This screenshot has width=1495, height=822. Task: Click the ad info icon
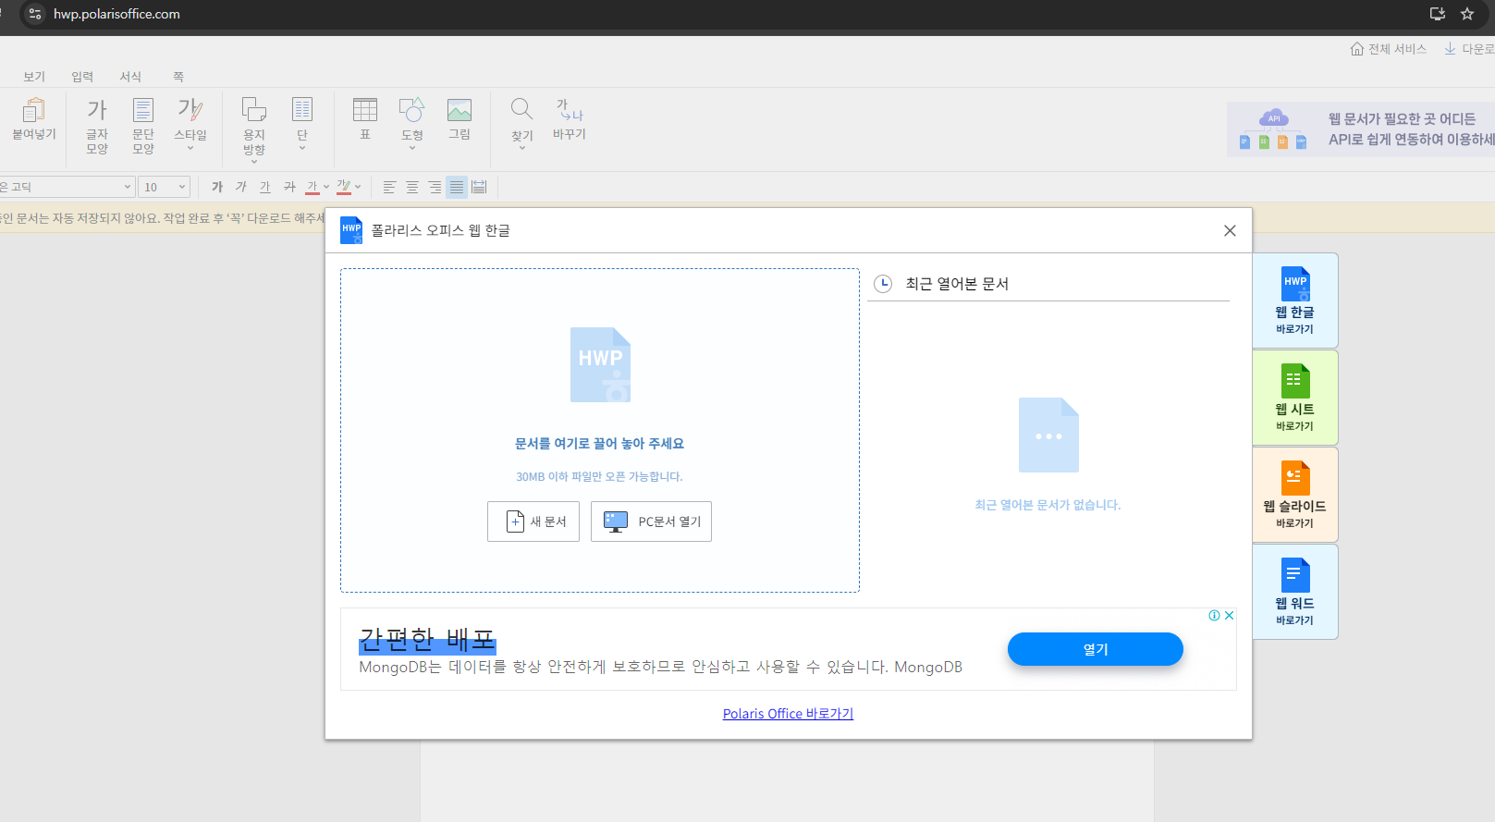(1215, 615)
